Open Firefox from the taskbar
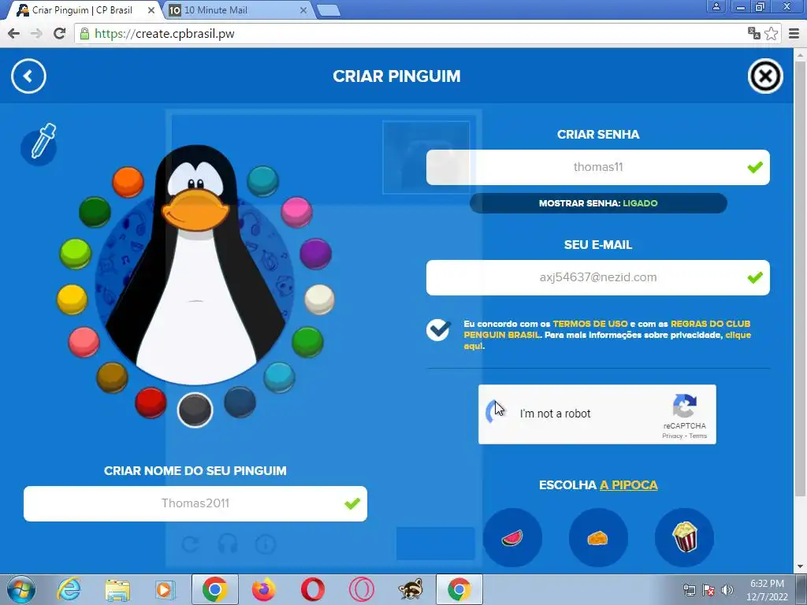The image size is (807, 605). click(x=264, y=589)
